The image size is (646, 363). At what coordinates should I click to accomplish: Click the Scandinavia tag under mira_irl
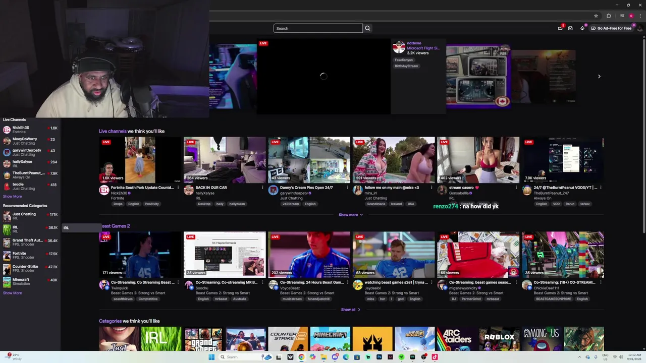point(375,204)
